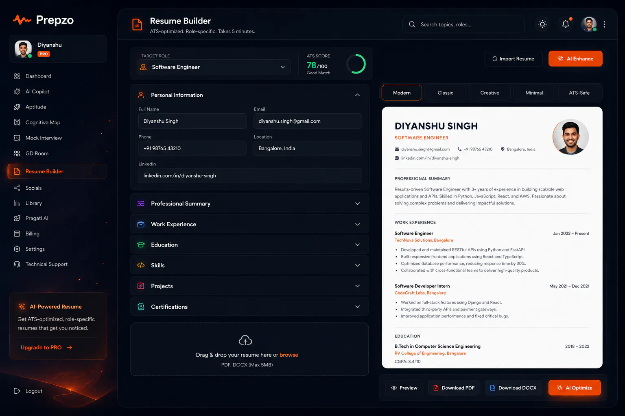Expand Projects section chevron

coord(357,286)
